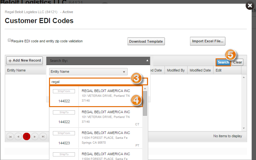The width and height of the screenshot is (256, 160).
Task: Grab the autocomplete list scrollbar thumb
Action: pos(145,103)
